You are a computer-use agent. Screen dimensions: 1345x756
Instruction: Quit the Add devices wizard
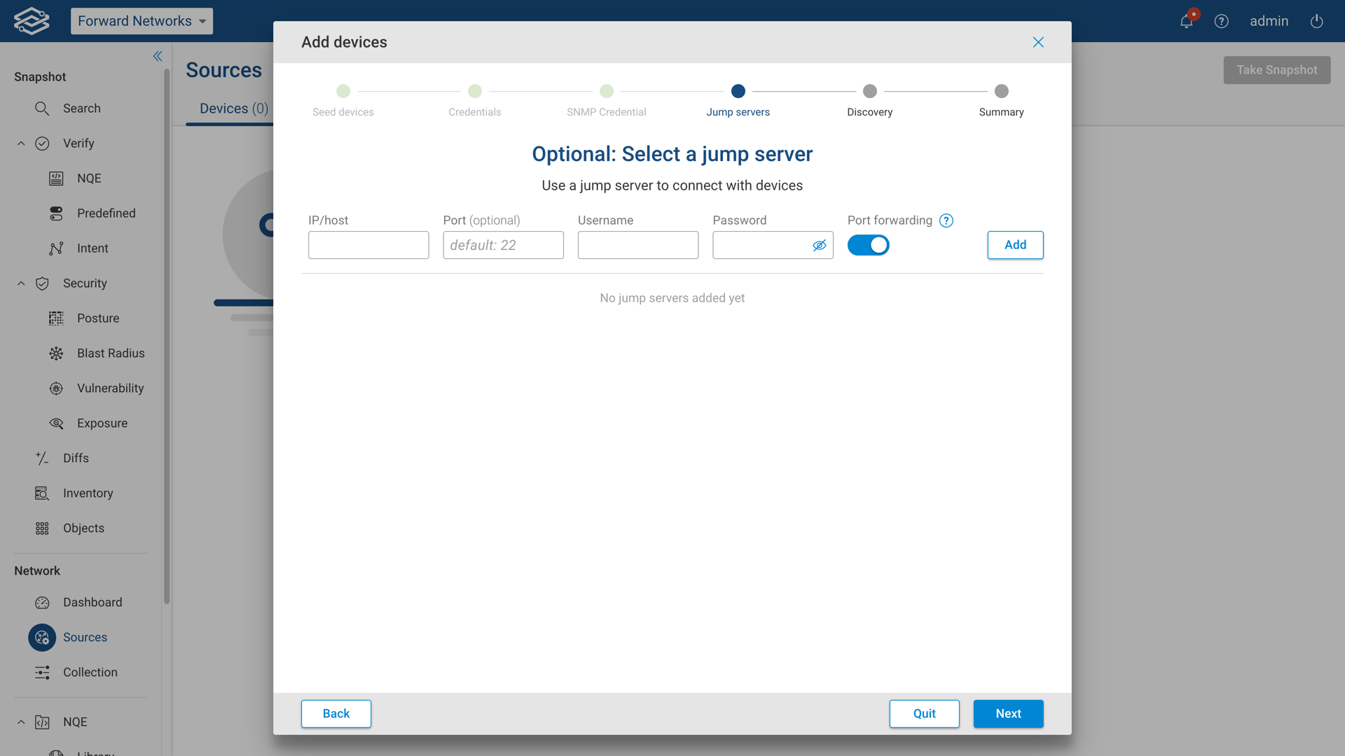coord(924,713)
